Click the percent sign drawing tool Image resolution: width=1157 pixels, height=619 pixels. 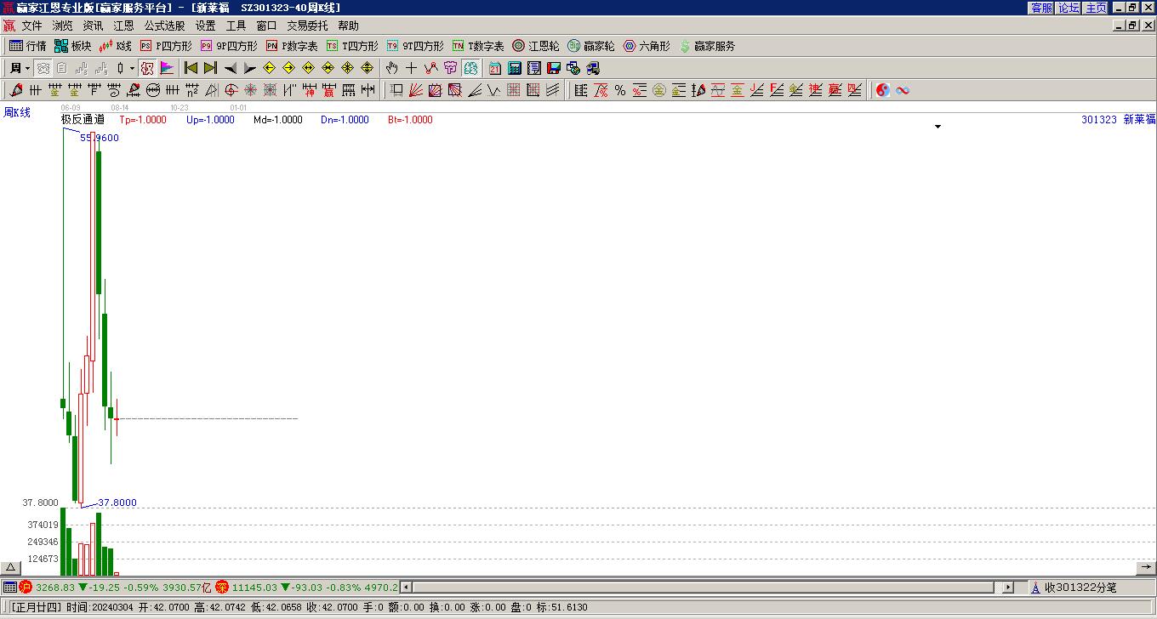620,90
